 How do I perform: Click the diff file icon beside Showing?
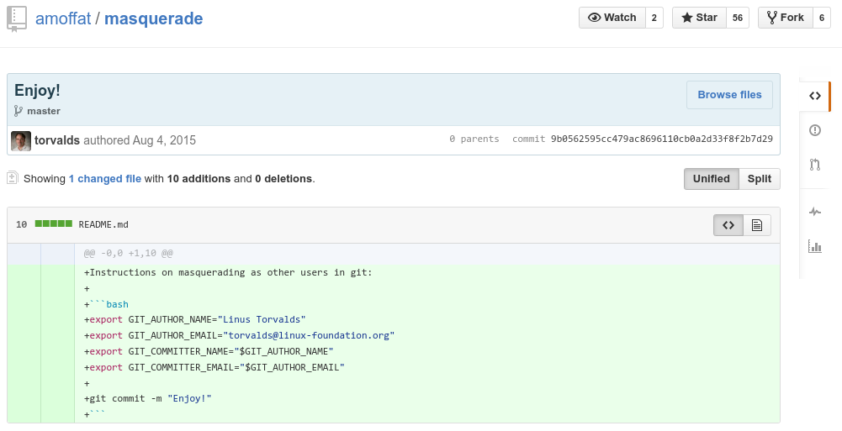13,178
